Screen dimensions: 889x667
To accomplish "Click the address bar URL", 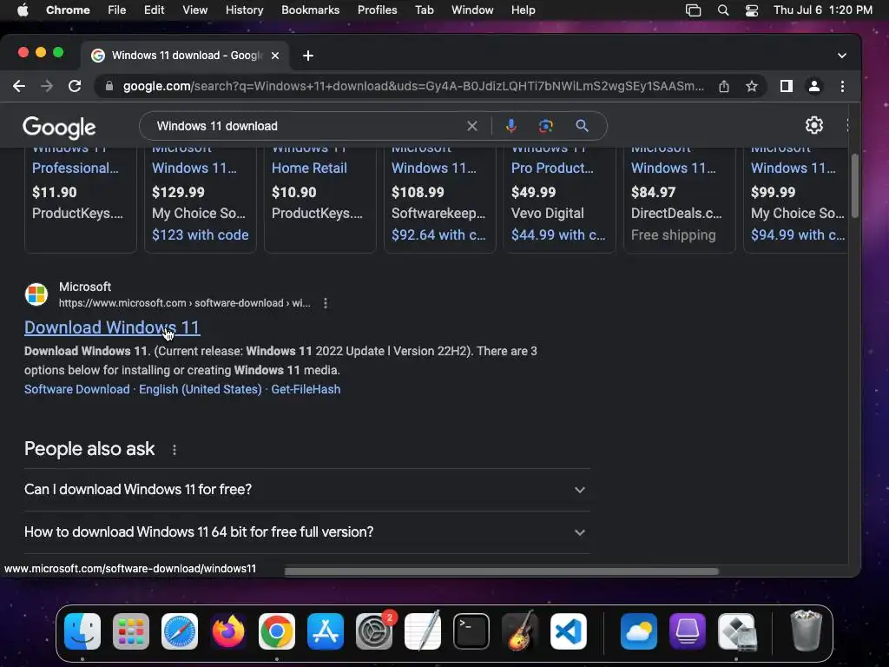I will click(x=413, y=86).
